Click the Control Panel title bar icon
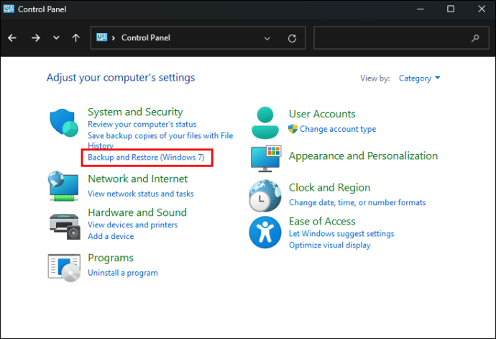 click(x=9, y=9)
